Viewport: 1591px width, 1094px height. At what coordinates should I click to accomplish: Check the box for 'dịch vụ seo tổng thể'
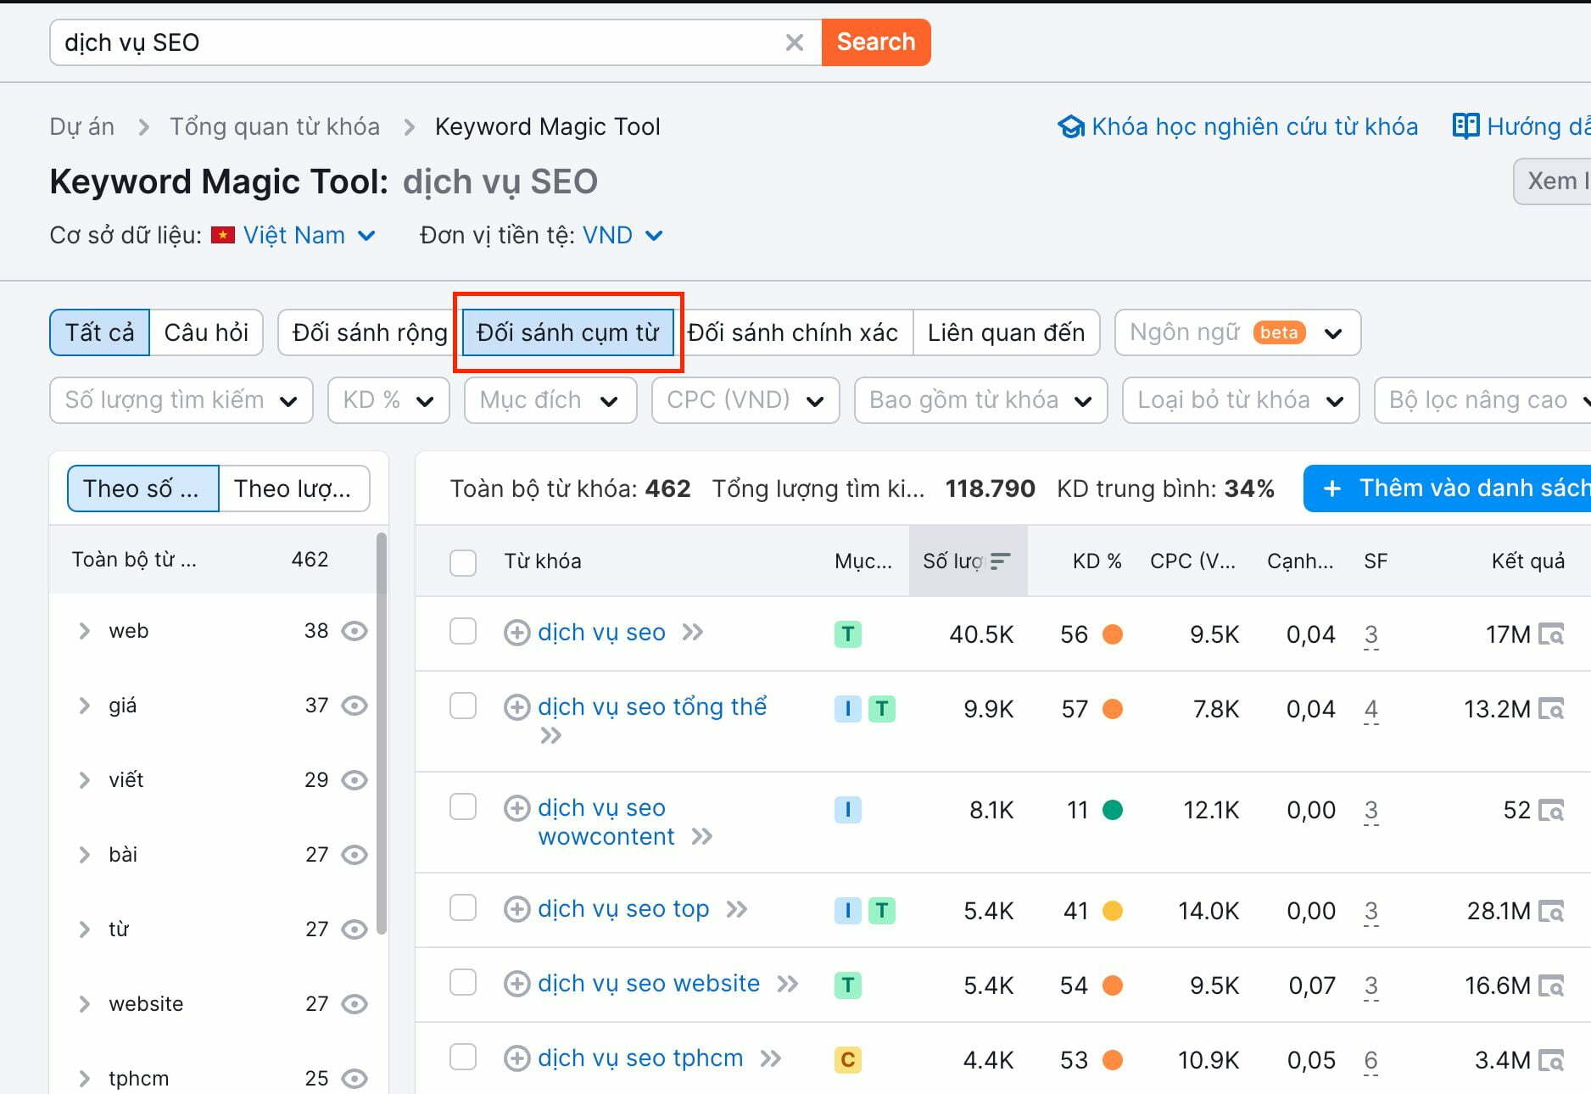point(463,706)
